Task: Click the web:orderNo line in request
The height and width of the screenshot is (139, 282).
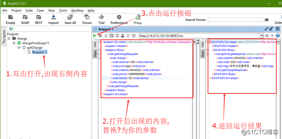Action: pyautogui.click(x=136, y=70)
